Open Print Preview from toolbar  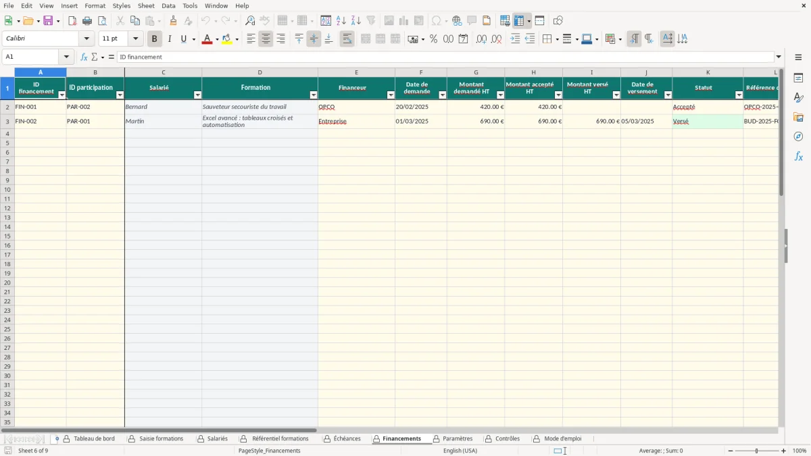(x=102, y=21)
